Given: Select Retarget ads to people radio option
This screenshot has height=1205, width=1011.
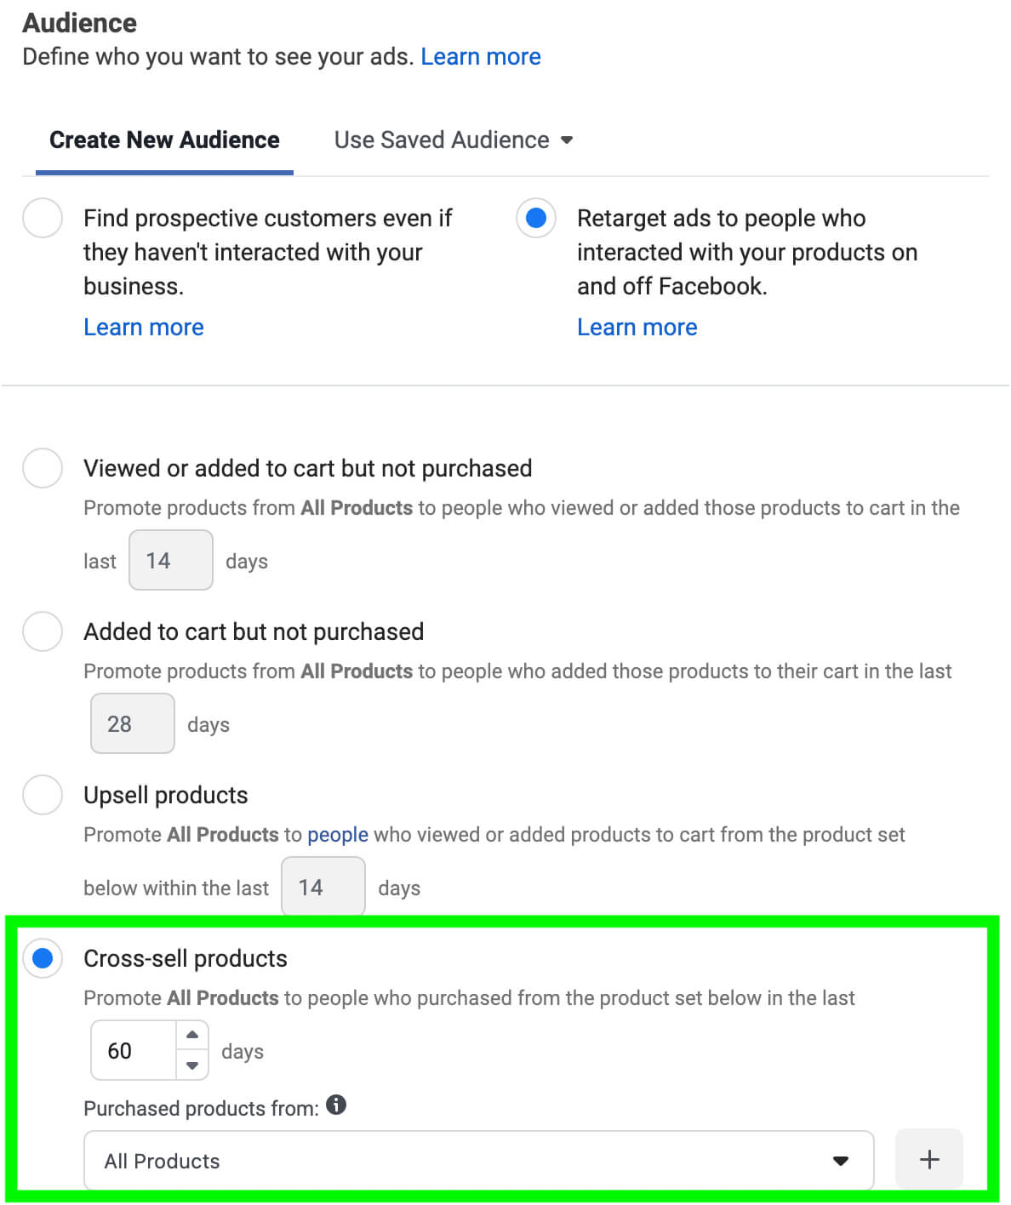Looking at the screenshot, I should pos(536,218).
